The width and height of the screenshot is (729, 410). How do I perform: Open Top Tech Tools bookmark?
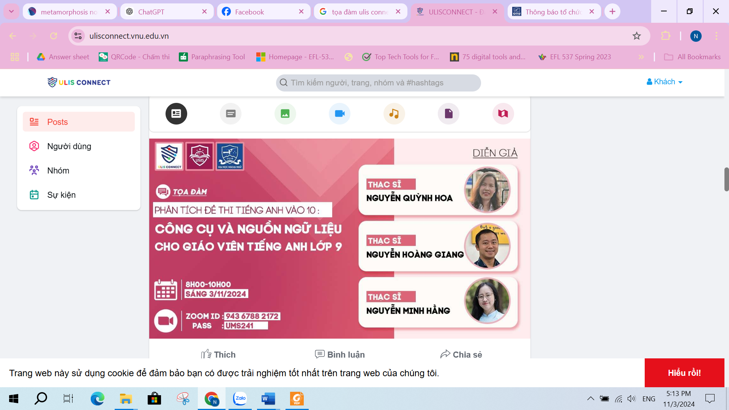pyautogui.click(x=401, y=57)
